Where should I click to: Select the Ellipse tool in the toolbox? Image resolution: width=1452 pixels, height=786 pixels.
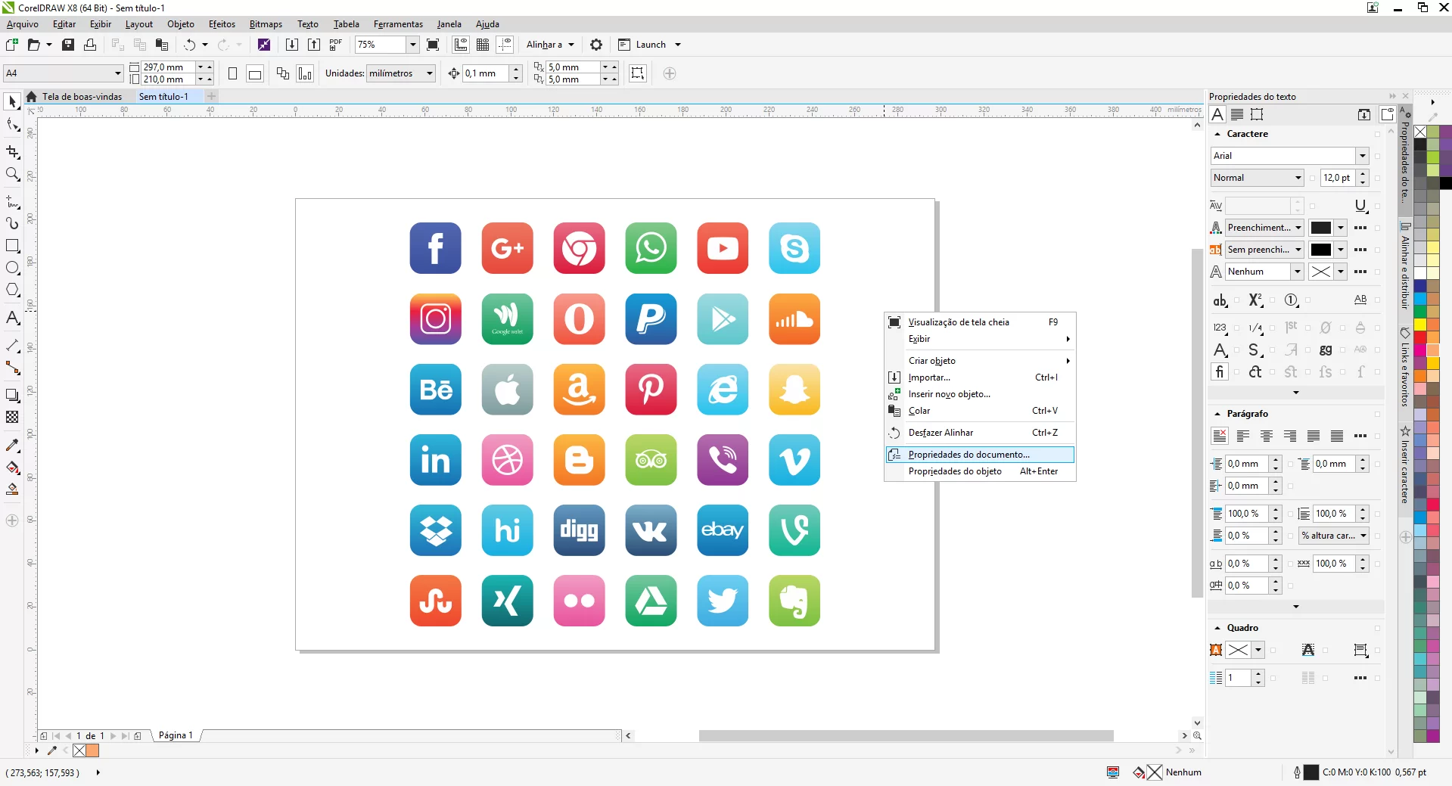pos(12,268)
